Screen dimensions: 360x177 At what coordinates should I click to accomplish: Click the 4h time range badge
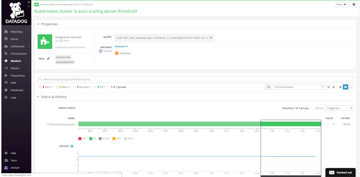pyautogui.click(x=269, y=87)
